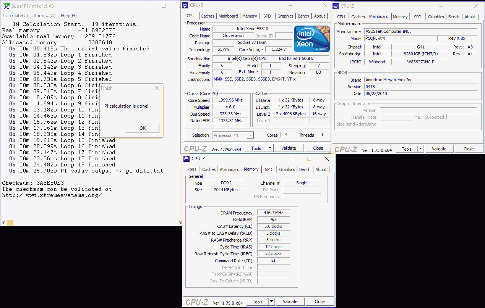The width and height of the screenshot is (485, 308).
Task: Click Tools button in Mainboard window
Action: (x=407, y=149)
